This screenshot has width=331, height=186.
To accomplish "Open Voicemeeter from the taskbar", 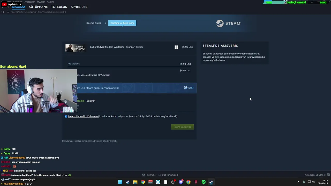I will click(x=151, y=182).
